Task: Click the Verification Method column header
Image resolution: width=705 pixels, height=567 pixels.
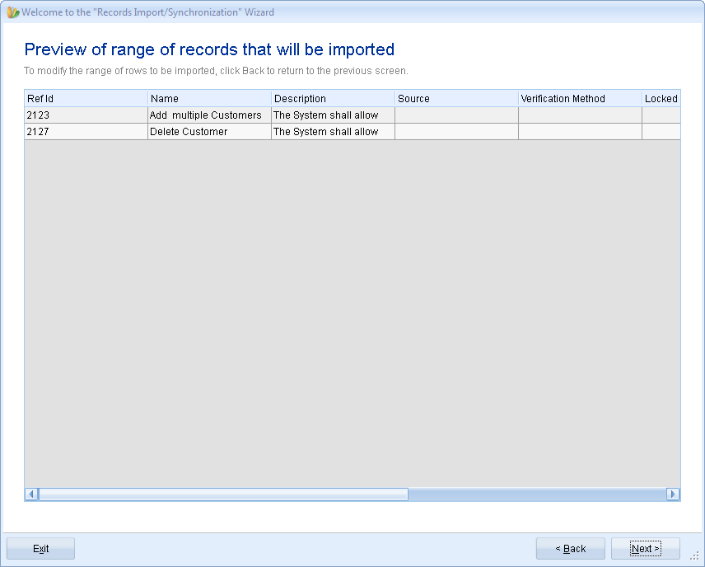Action: [x=580, y=99]
